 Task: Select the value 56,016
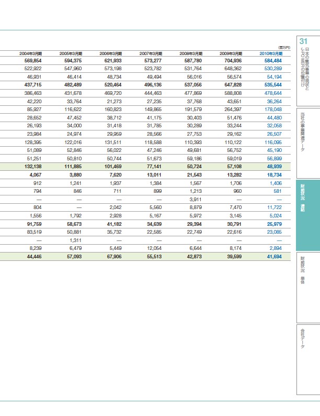click(x=195, y=77)
